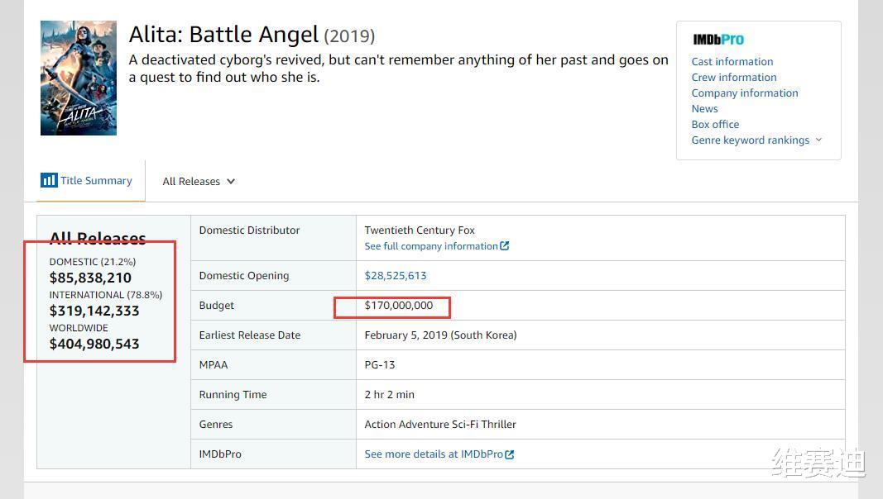
Task: Open the Crew information link
Action: (734, 78)
